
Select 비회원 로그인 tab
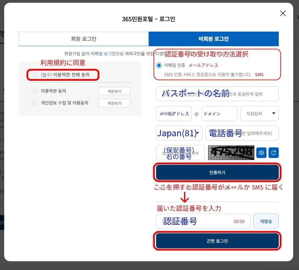pos(214,39)
